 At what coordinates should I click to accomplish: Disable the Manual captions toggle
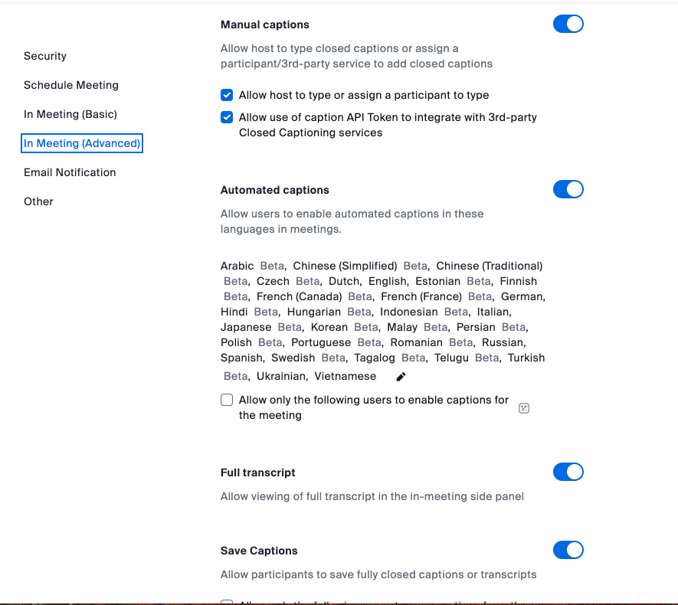coord(568,24)
